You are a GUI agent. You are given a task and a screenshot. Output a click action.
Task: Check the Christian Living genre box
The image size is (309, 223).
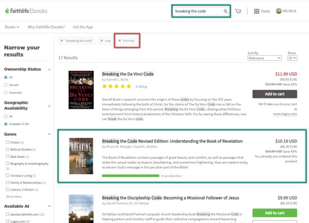click(x=7, y=175)
